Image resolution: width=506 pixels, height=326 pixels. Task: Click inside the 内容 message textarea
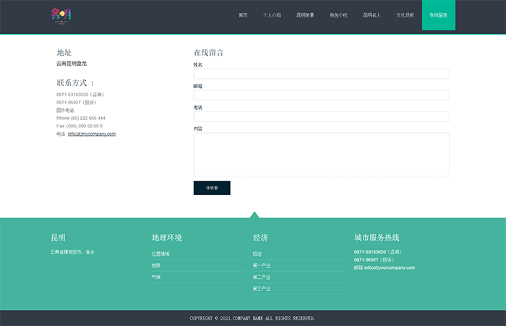point(321,154)
